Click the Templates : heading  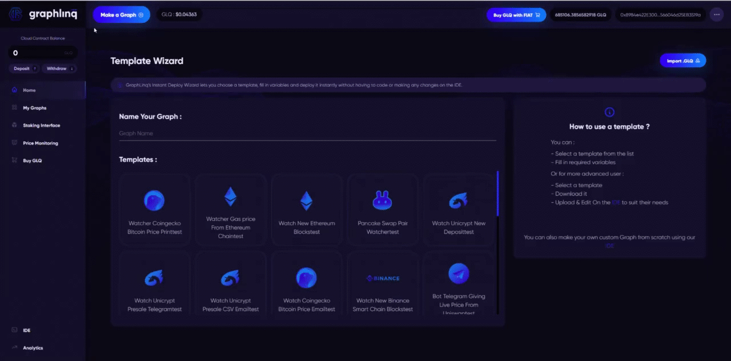138,160
